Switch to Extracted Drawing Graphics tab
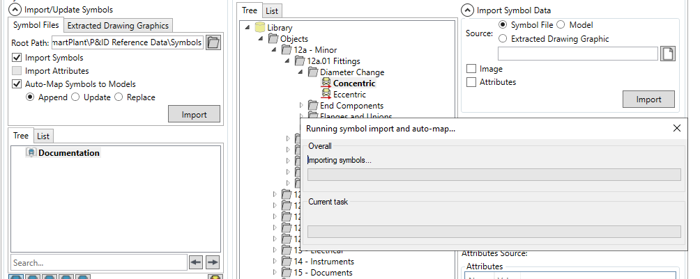The height and width of the screenshot is (279, 700). (118, 26)
